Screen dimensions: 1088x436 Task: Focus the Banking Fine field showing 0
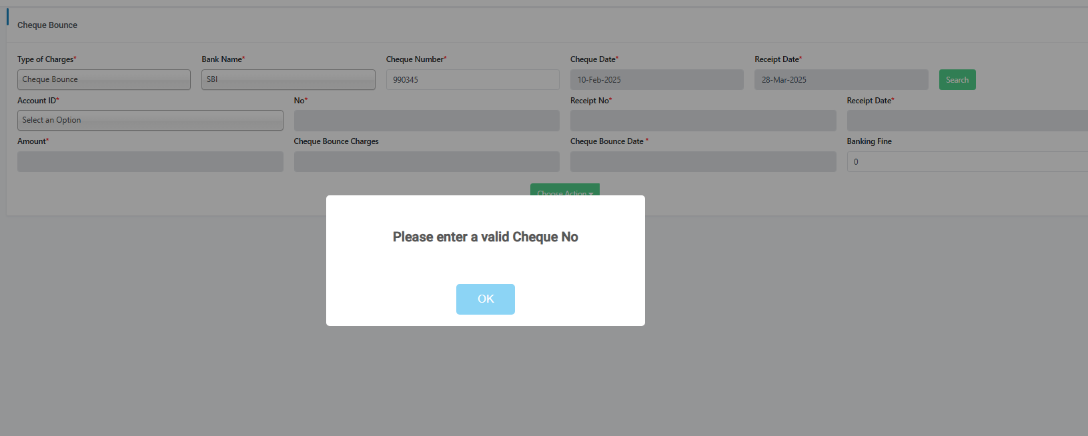[967, 161]
